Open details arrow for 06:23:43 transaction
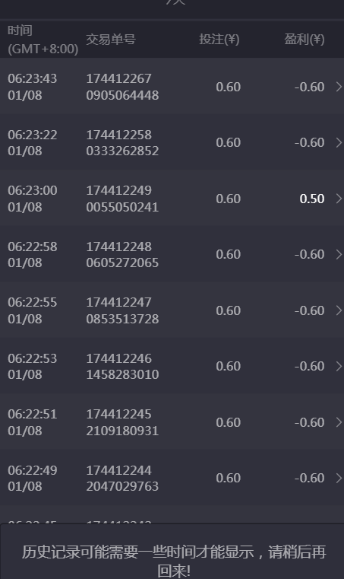The height and width of the screenshot is (579, 344). (x=339, y=87)
